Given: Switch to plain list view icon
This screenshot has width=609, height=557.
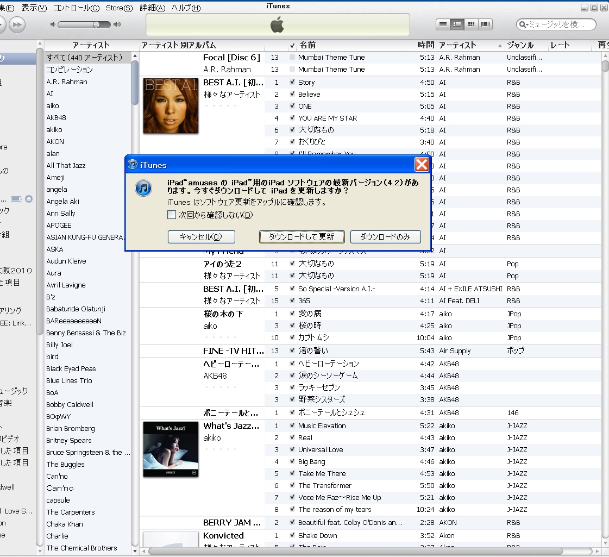Looking at the screenshot, I should [x=443, y=24].
